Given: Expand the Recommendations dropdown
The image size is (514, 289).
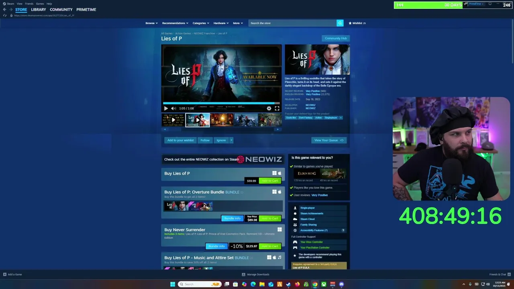Looking at the screenshot, I should coord(175,23).
